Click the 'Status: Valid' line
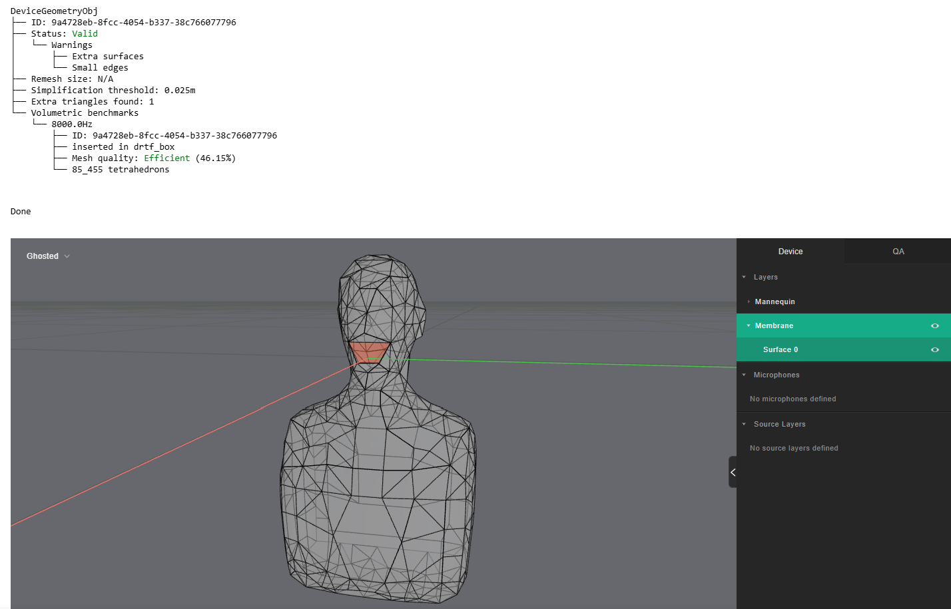This screenshot has width=951, height=609. pos(64,34)
